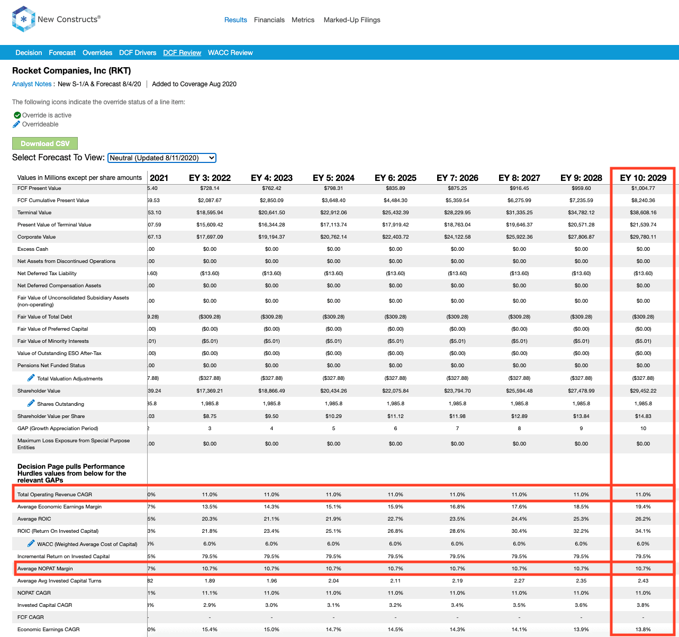Click Total Operating Revenue CAGR label

coord(55,495)
